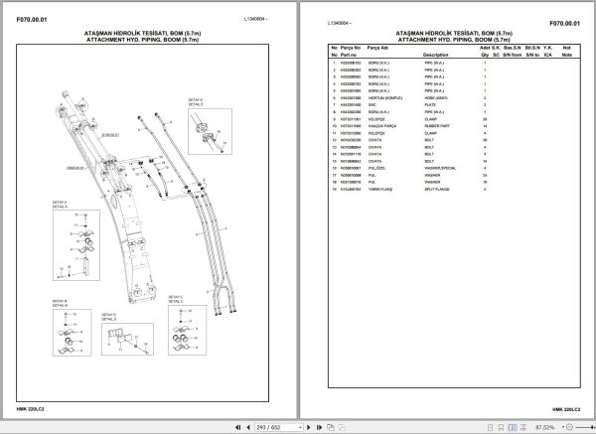Go to the next page
Image resolution: width=596 pixels, height=434 pixels.
309,427
